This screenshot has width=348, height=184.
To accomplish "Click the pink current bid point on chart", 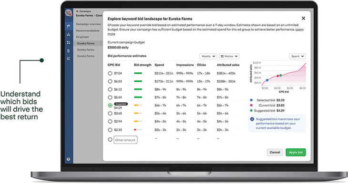I will coord(277,76).
